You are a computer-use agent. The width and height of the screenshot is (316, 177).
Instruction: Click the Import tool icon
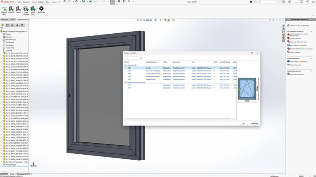[11, 9]
